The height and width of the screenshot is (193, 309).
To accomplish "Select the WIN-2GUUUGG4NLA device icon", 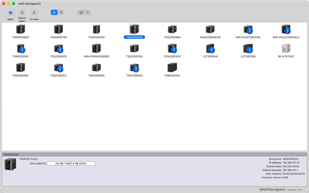I will [x=286, y=29].
